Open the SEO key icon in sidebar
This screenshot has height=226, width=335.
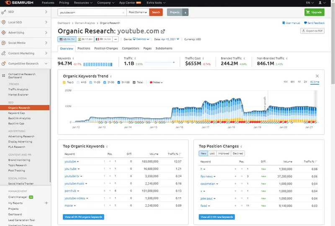point(3,12)
